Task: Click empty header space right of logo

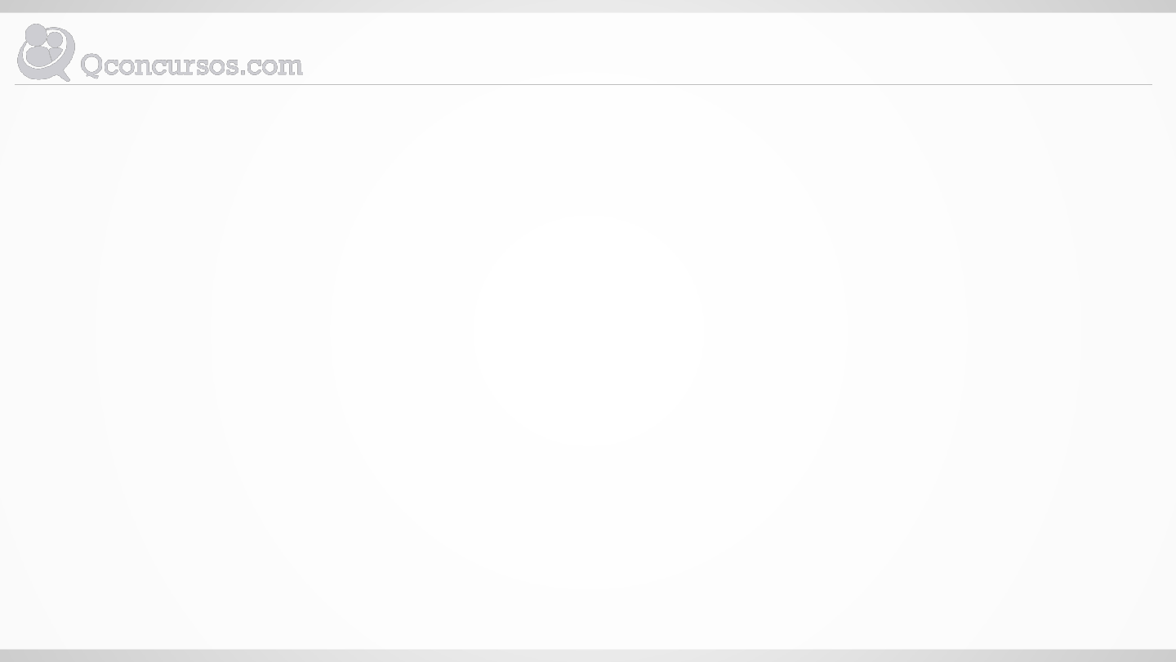Action: 727,49
